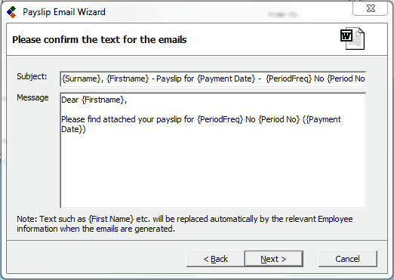This screenshot has height=280, width=394.
Task: Click inside the Message text area
Action: point(213,150)
